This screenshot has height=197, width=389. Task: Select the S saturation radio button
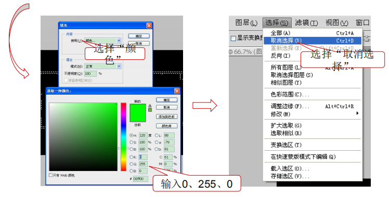point(131,142)
